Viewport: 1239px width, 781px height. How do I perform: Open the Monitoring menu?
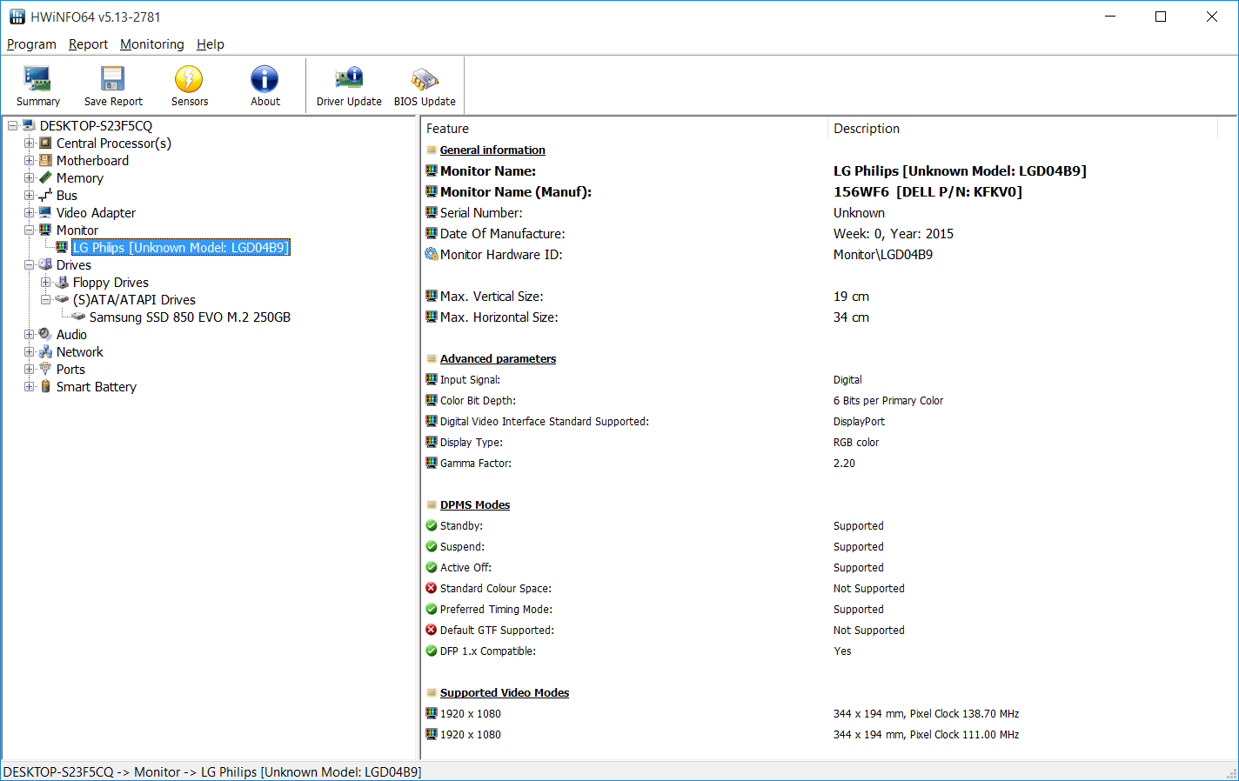coord(152,44)
